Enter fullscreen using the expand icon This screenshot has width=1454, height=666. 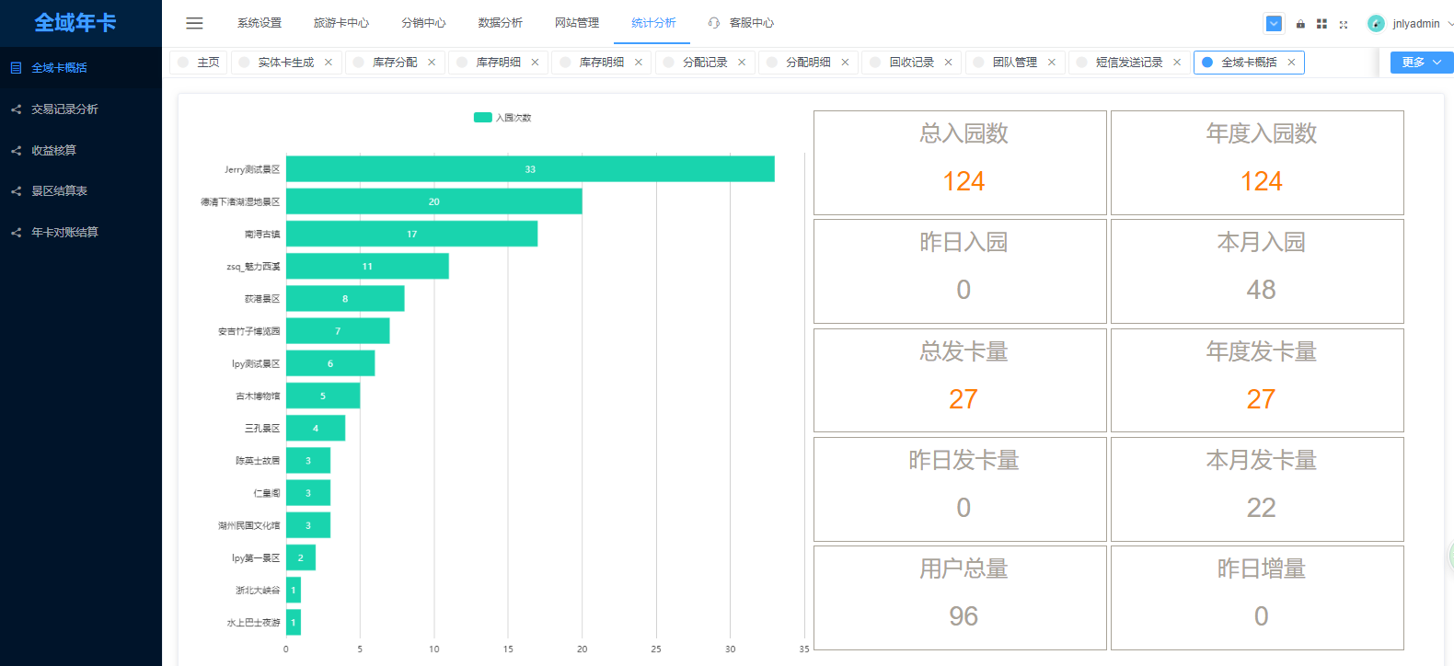coord(1344,24)
